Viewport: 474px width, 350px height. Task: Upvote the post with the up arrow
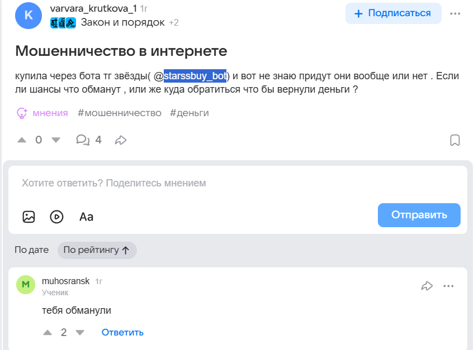tap(22, 140)
